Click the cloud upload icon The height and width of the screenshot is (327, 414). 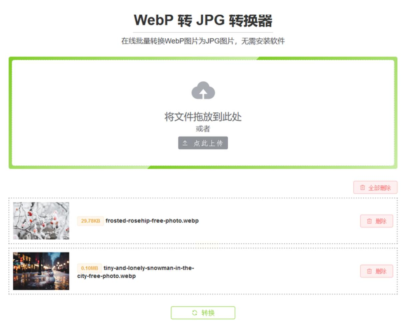[x=203, y=90]
